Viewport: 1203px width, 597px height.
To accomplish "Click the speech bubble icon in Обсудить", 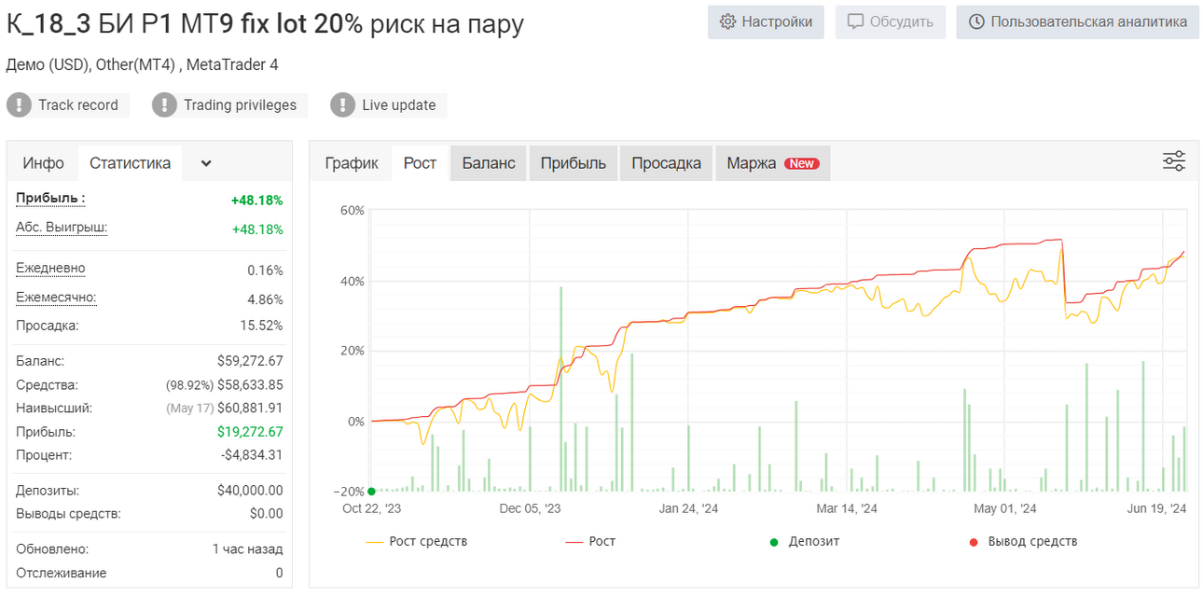I will click(x=855, y=21).
